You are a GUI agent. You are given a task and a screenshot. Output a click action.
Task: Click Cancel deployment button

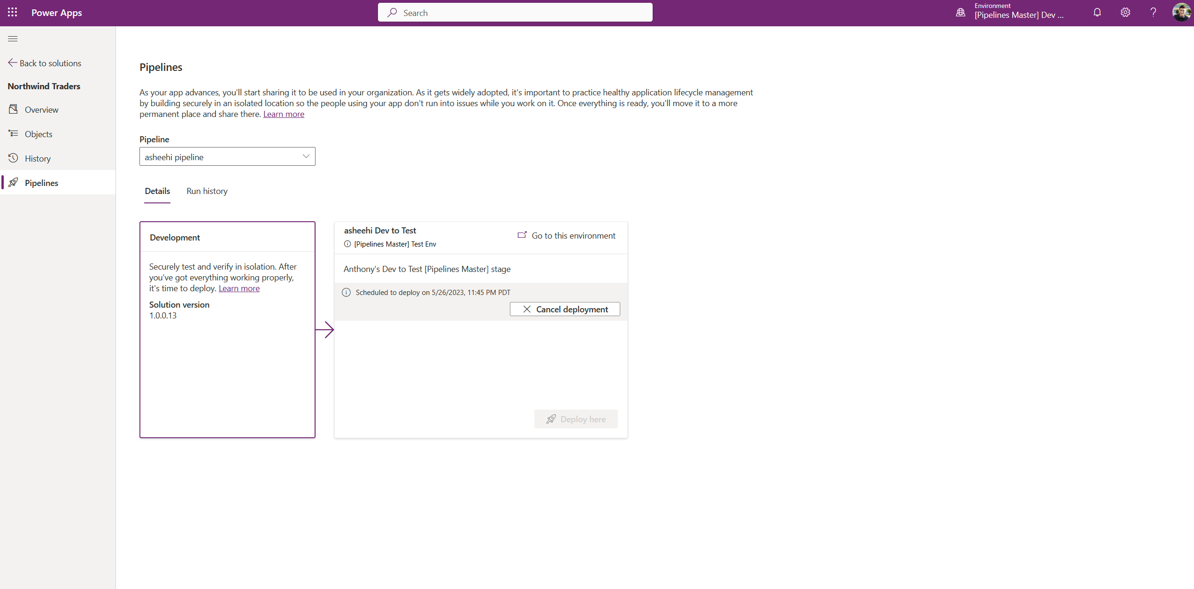(x=565, y=310)
